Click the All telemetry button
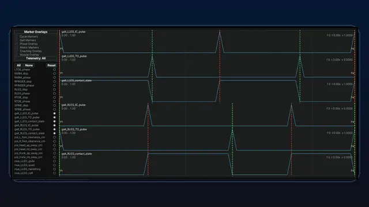Image resolution: width=369 pixels, height=207 pixels. tap(18, 65)
